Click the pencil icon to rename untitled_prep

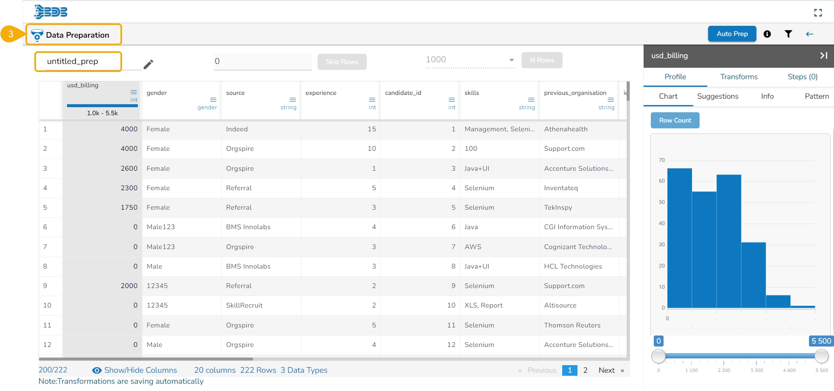click(148, 64)
